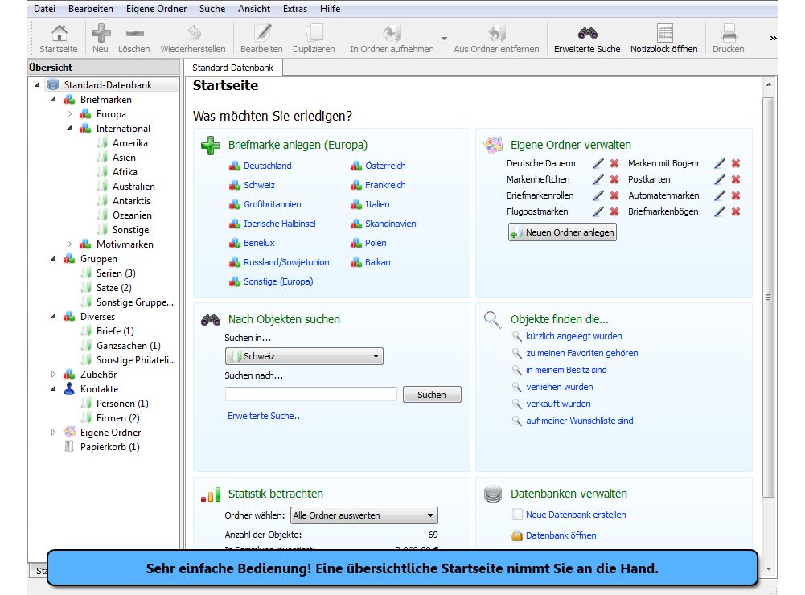Viewport: 805px width, 595px height.
Task: Collapse the Briefmarken tree node
Action: [53, 99]
